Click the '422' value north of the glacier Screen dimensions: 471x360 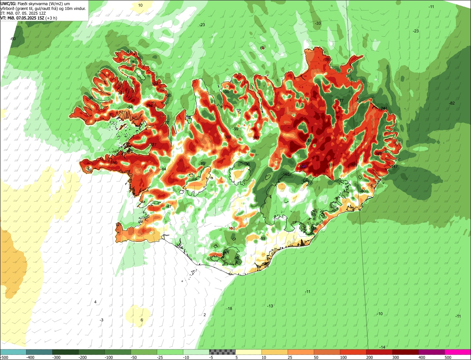click(302, 166)
